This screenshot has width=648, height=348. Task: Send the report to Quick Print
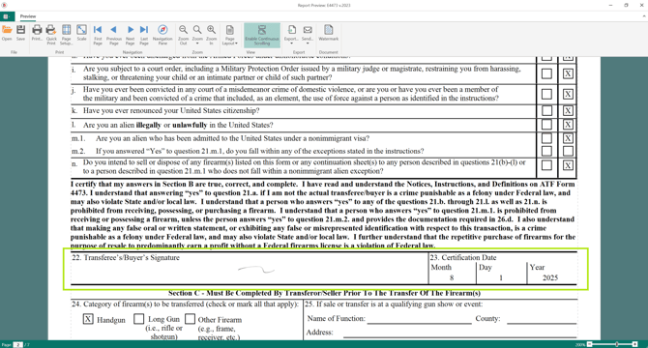pyautogui.click(x=51, y=35)
